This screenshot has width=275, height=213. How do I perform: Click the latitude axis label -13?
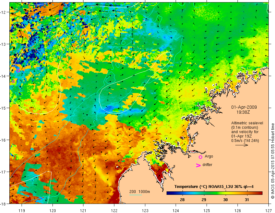(x=3, y=44)
